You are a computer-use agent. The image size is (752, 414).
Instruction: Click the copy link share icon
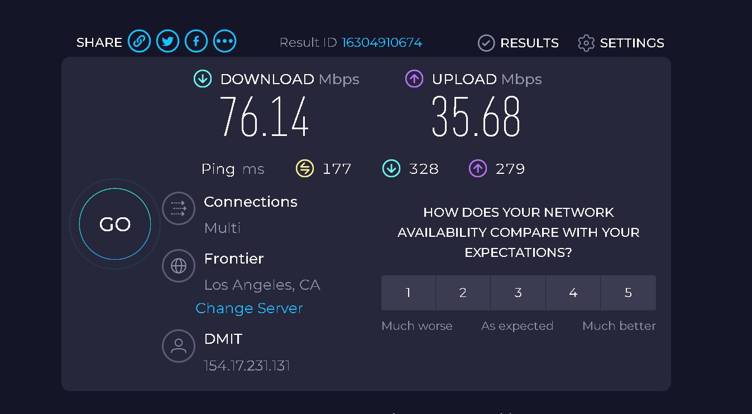(x=139, y=41)
